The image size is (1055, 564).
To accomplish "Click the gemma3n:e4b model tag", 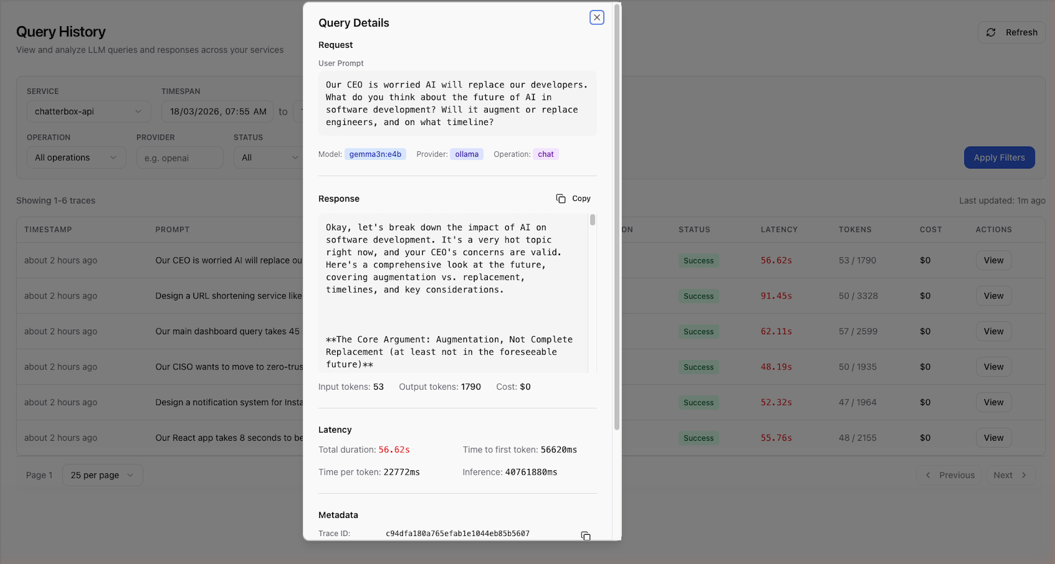I will coord(375,154).
